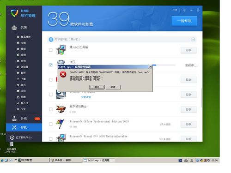Open the 系统 category in sidebar
Viewport: 231px width, 173px height.
[x=21, y=91]
